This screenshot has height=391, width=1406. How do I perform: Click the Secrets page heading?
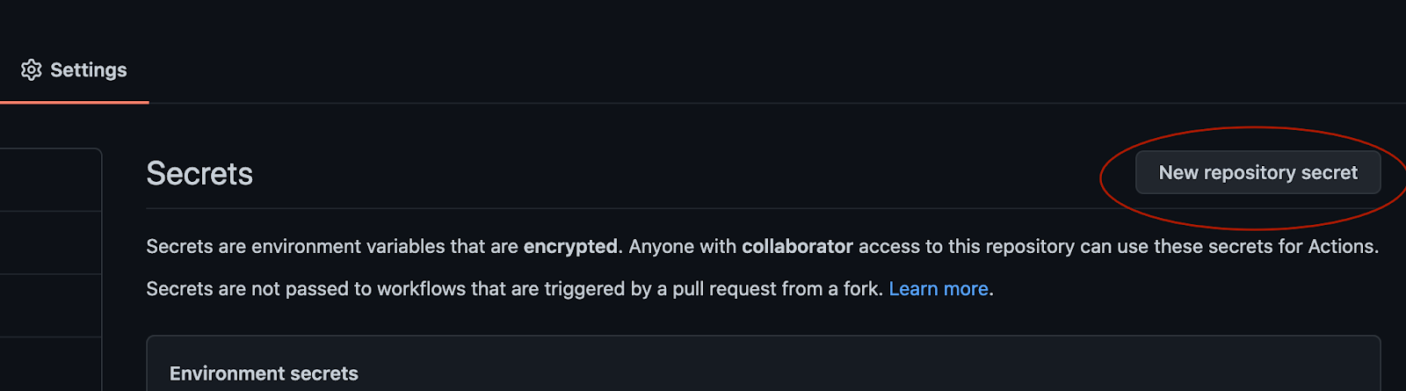coord(199,174)
